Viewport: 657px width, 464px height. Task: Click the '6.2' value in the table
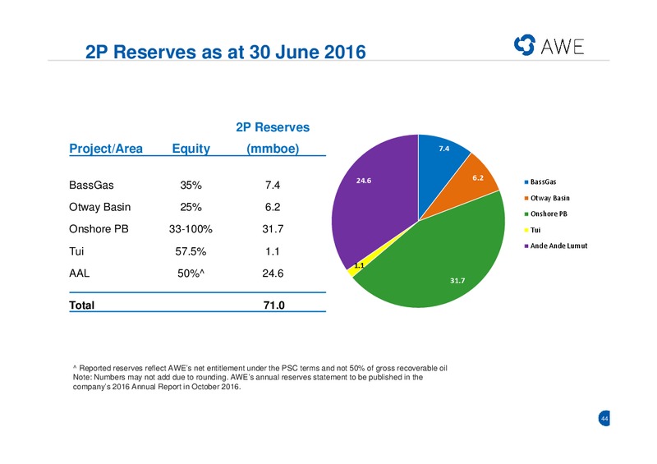pos(273,207)
